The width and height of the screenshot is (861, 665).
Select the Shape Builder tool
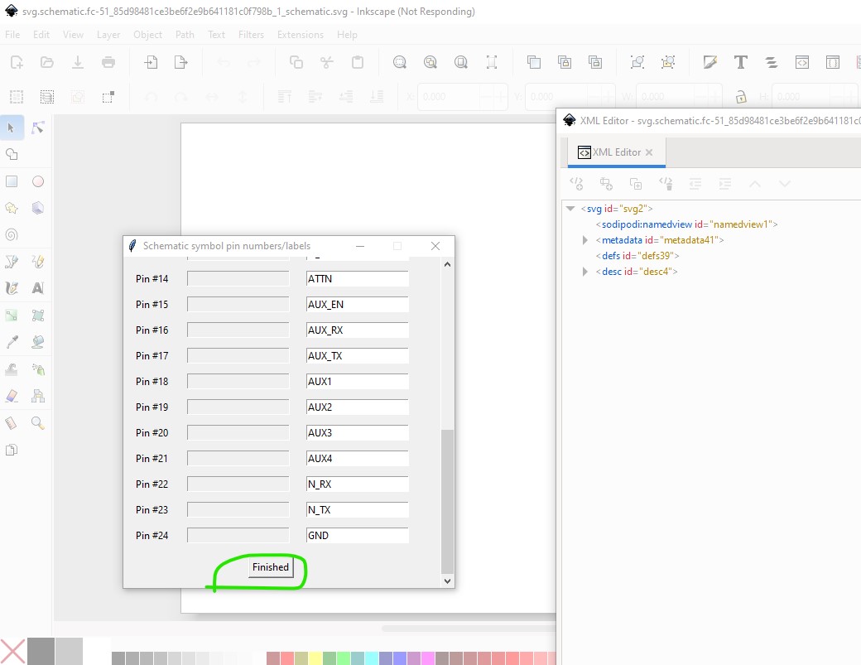12,154
